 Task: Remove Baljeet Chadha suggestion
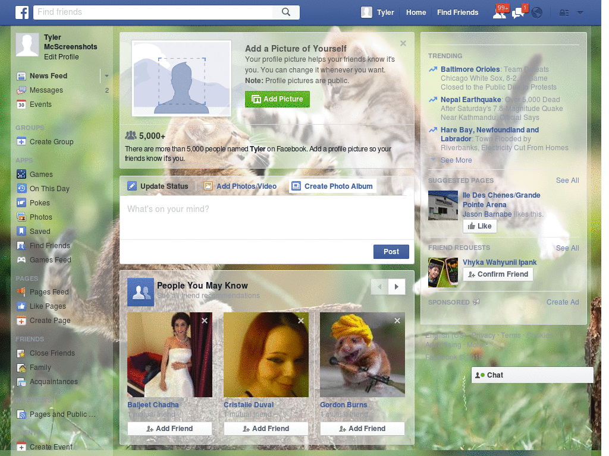[205, 321]
